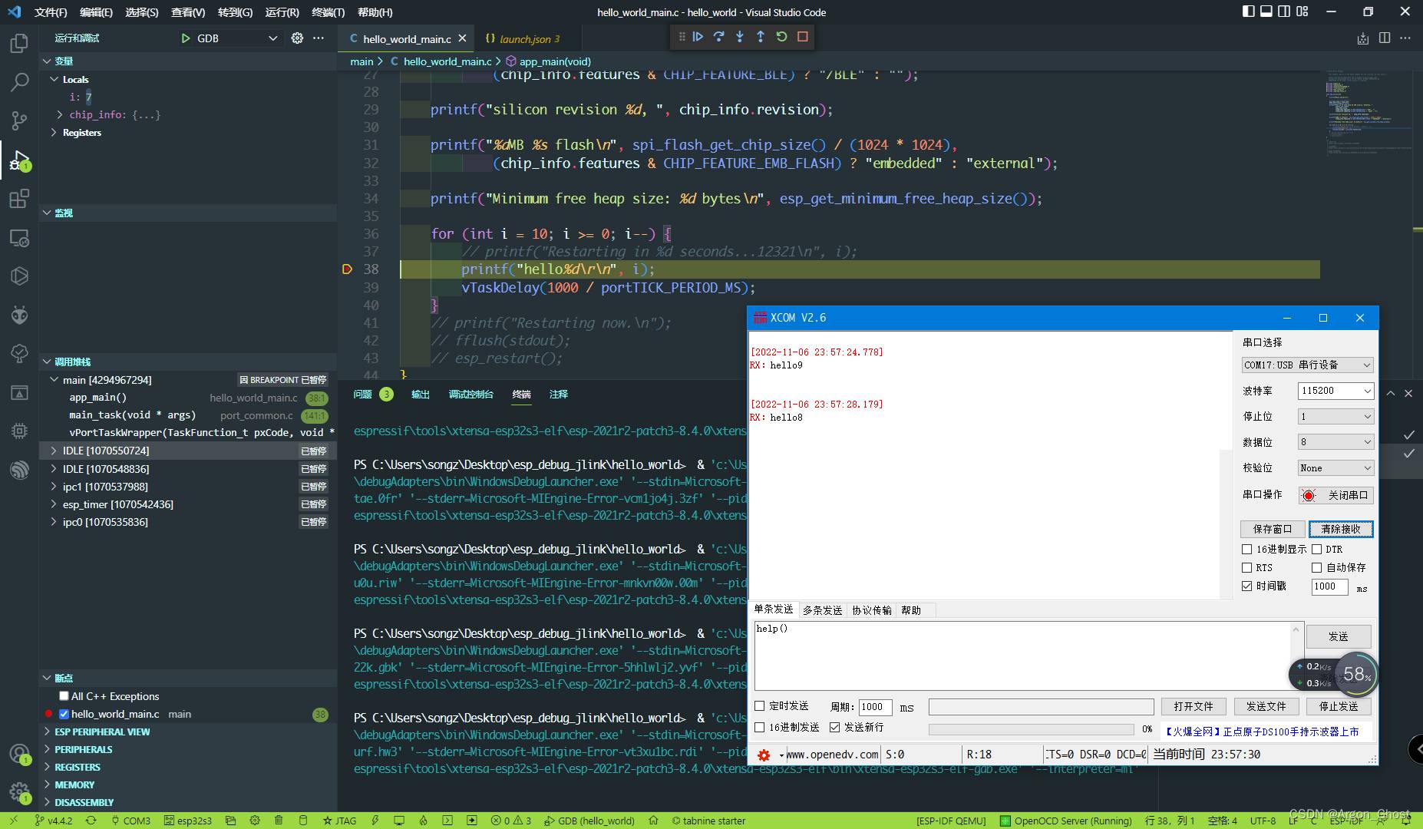Click the code minimap in editor

(1370, 114)
